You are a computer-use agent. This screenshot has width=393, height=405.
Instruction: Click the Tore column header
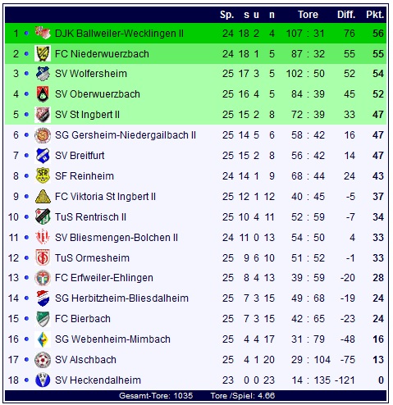[x=308, y=15]
